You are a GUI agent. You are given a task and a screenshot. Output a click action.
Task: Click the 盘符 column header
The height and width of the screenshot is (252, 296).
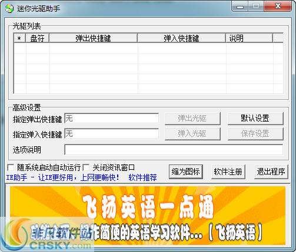click(37, 38)
